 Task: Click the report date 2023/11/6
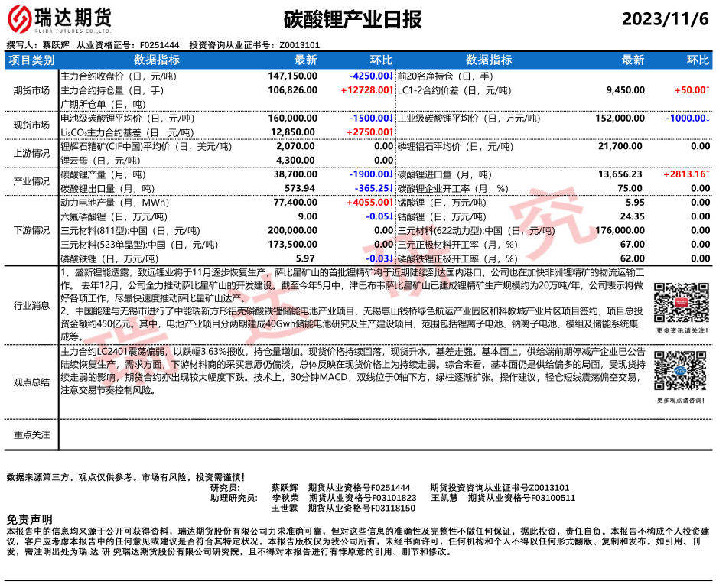click(x=665, y=18)
